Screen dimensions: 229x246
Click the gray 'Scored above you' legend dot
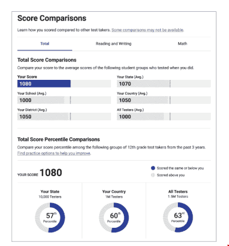pos(153,175)
